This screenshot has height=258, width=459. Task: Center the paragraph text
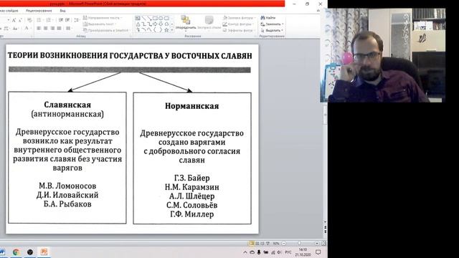pyautogui.click(x=46, y=29)
